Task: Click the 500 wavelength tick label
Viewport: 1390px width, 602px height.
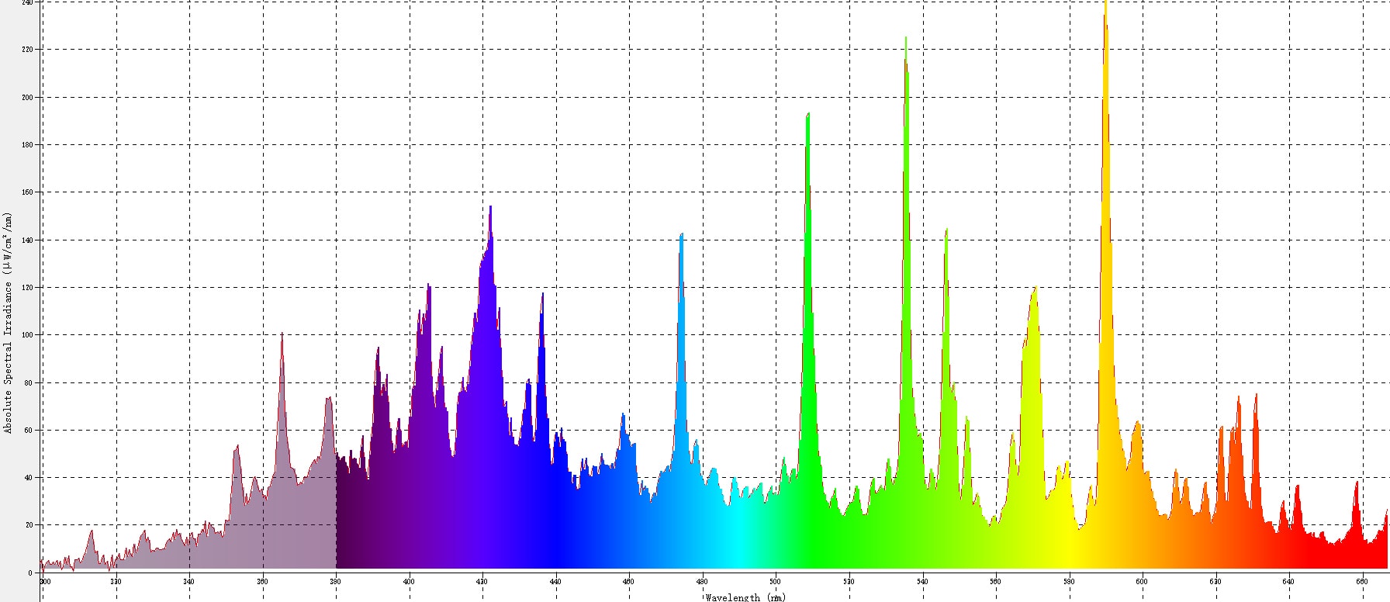Action: click(776, 581)
